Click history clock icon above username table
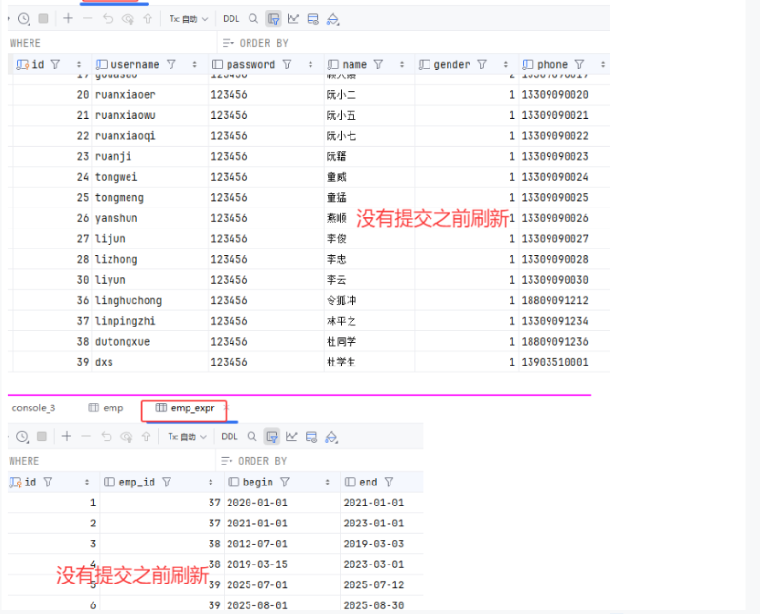The image size is (760, 614). pyautogui.click(x=23, y=18)
